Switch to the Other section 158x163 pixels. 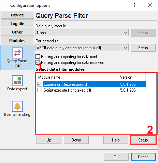[x=17, y=32]
